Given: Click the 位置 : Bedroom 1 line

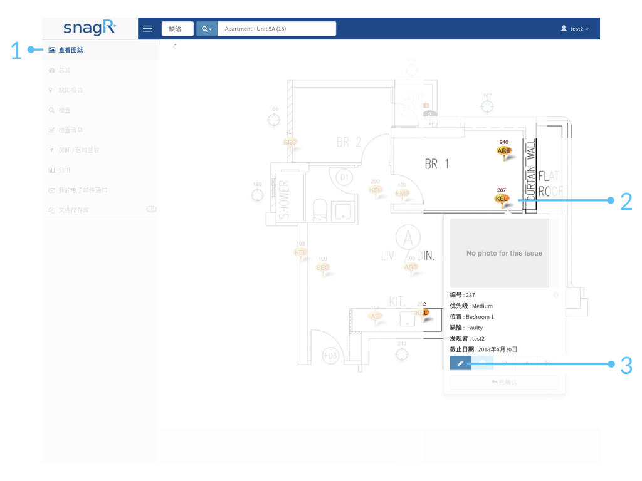Looking at the screenshot, I should [x=471, y=317].
